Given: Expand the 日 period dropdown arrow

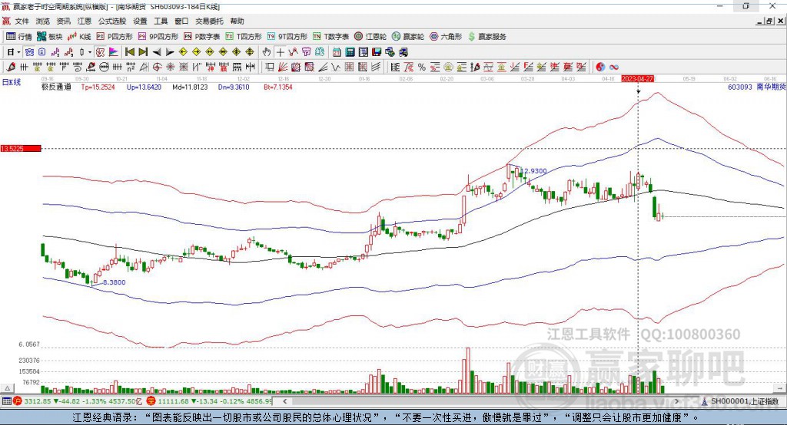Looking at the screenshot, I should pyautogui.click(x=18, y=52).
